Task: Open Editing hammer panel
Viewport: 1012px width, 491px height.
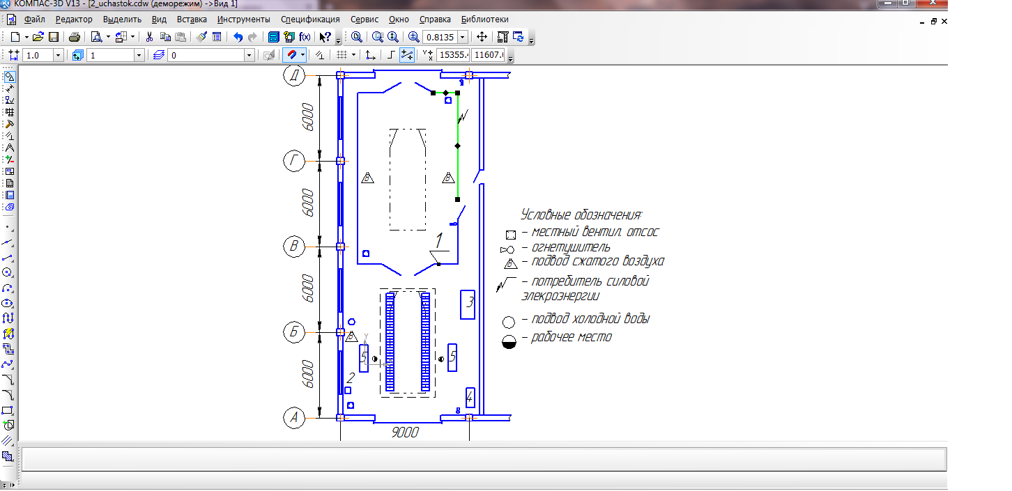Action: 10,123
